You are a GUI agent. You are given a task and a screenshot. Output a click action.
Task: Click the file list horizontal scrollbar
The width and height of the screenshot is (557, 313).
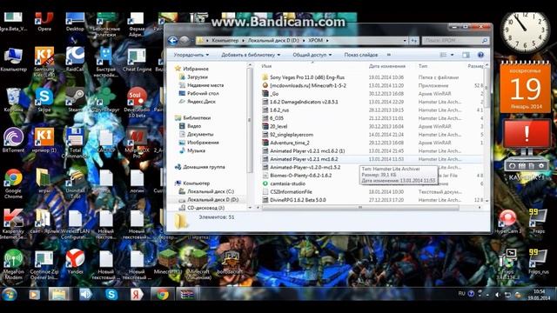click(360, 208)
